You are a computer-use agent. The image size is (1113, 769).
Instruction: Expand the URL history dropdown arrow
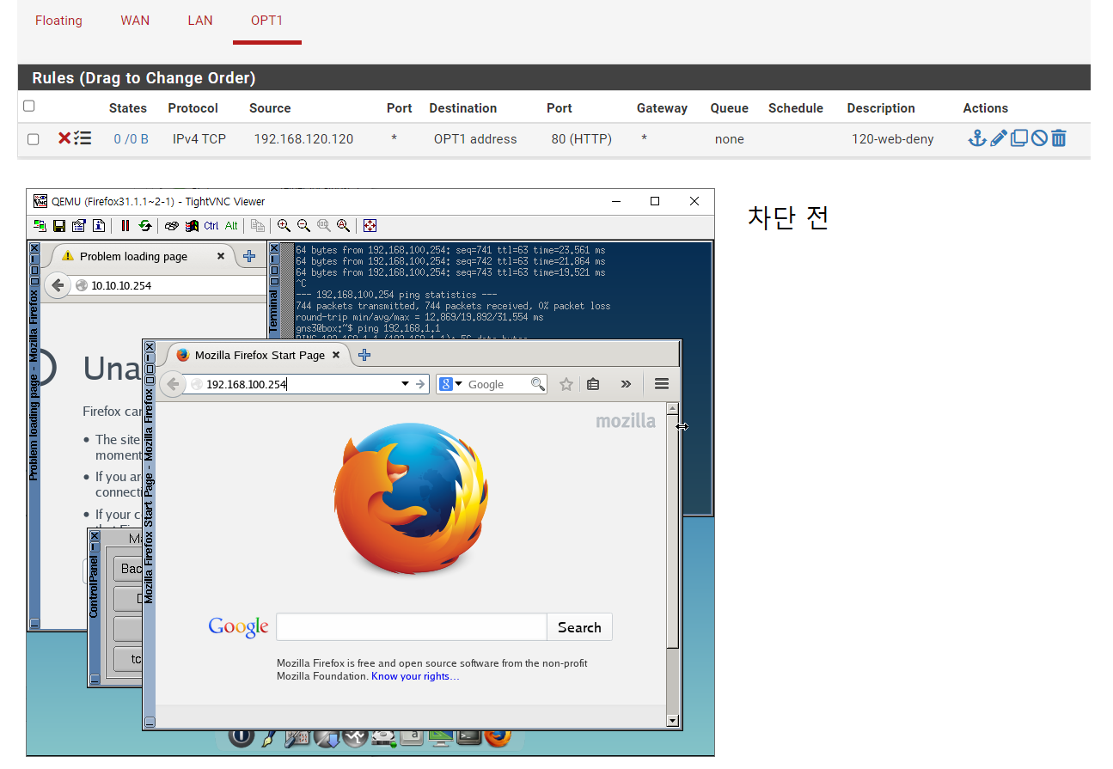point(405,384)
